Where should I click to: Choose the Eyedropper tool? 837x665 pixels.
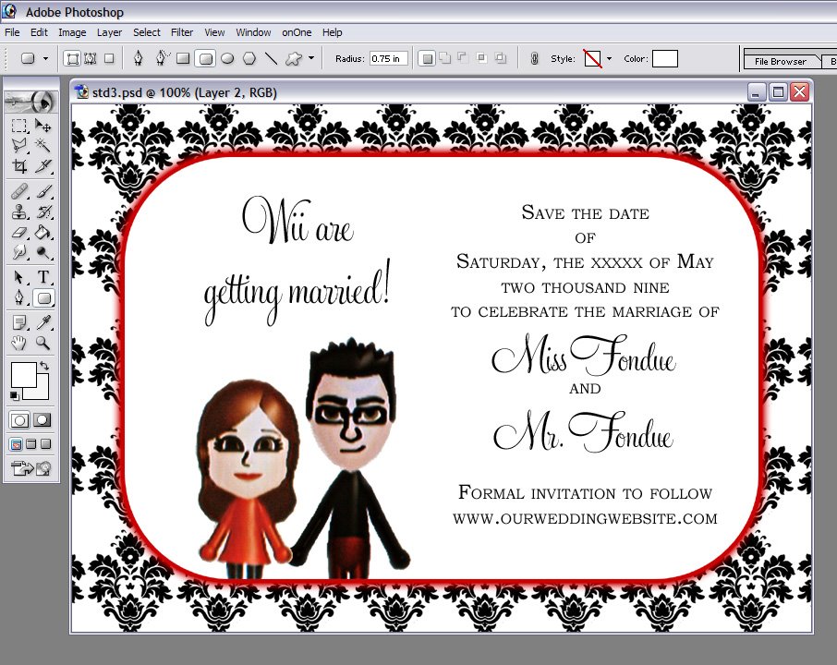tap(43, 321)
